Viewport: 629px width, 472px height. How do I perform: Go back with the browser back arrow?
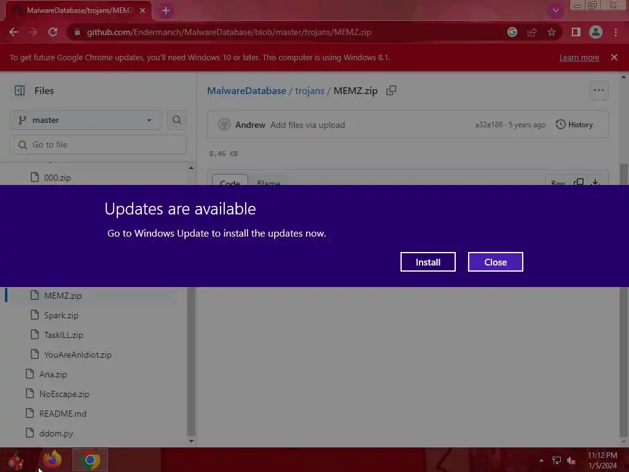pyautogui.click(x=14, y=32)
